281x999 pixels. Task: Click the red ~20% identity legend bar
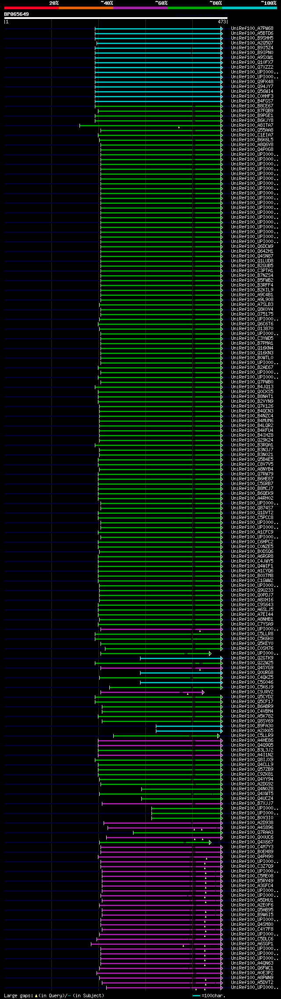click(x=31, y=7)
